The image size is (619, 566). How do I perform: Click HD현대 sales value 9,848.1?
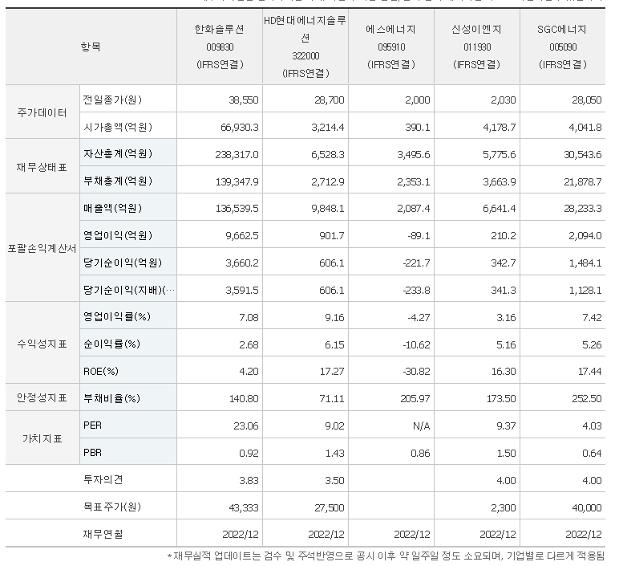(x=328, y=209)
